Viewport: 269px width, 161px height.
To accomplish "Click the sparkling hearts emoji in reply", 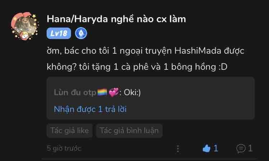I will pyautogui.click(x=114, y=92).
